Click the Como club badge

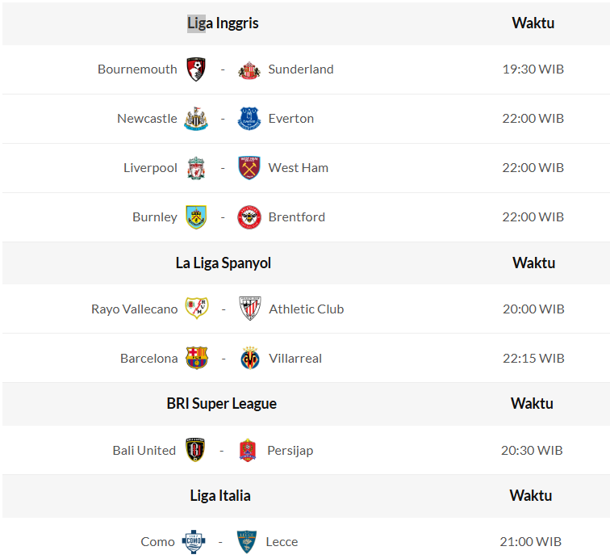pyautogui.click(x=194, y=541)
